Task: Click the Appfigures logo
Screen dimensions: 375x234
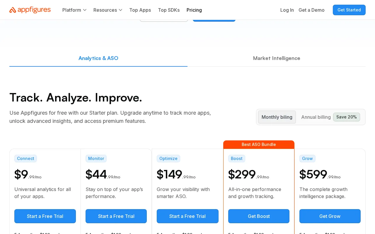Action: (x=30, y=10)
